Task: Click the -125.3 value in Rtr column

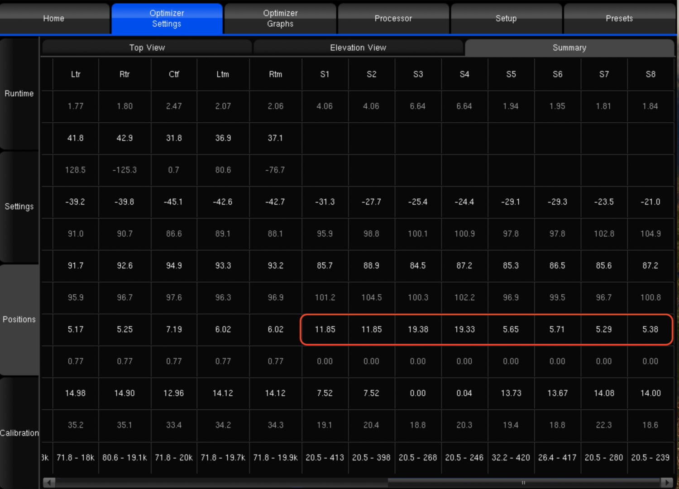Action: point(124,170)
